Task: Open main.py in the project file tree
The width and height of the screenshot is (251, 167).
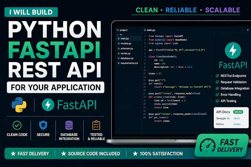Action: pos(125,38)
